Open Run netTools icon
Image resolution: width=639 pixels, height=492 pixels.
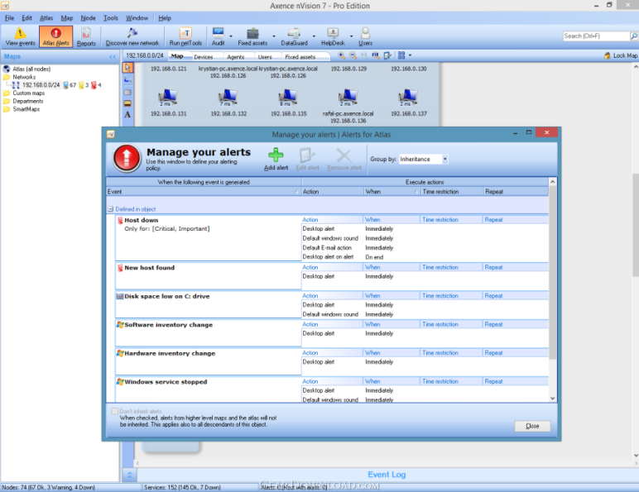click(x=185, y=36)
